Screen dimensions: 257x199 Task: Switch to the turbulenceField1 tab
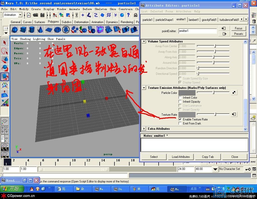pos(229,20)
